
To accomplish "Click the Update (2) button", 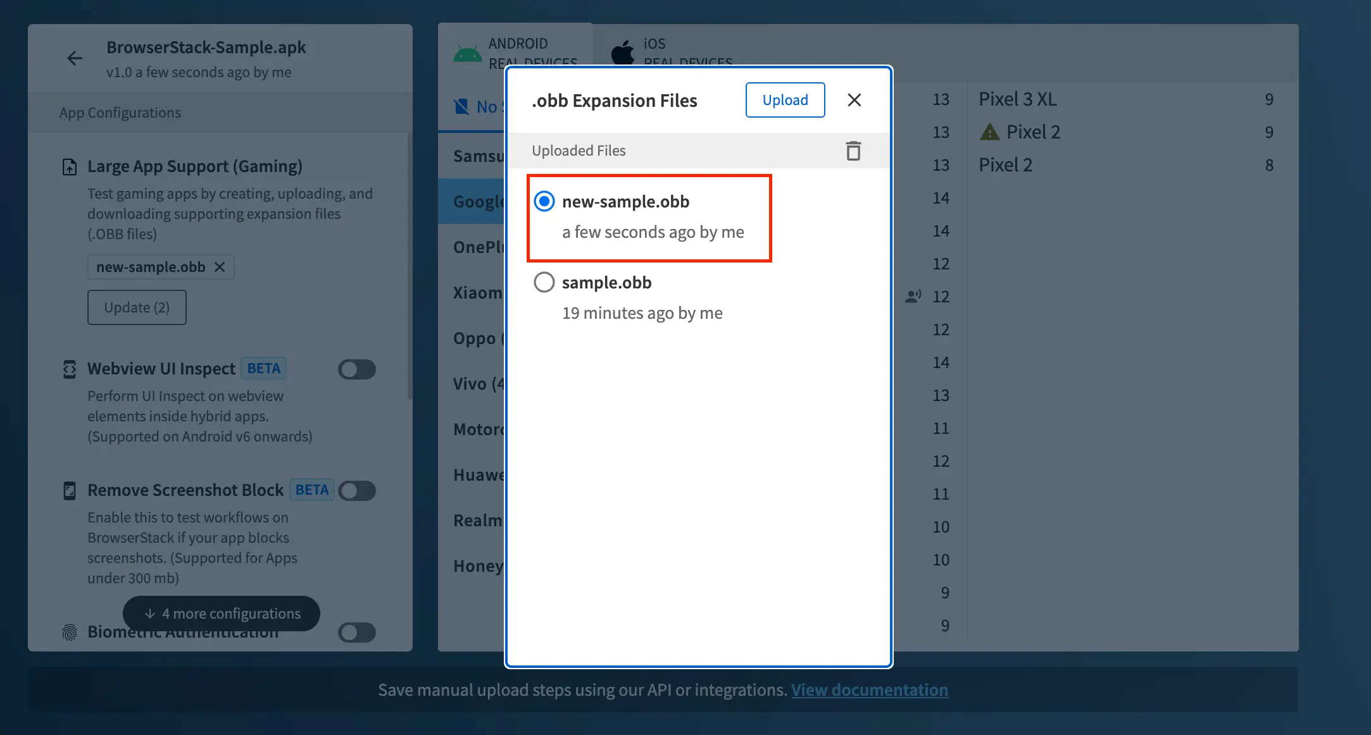I will click(137, 307).
